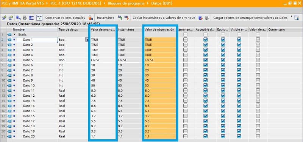Click the expand all rows list icon
Viewport: 303px width, 142px height.
(31, 18)
